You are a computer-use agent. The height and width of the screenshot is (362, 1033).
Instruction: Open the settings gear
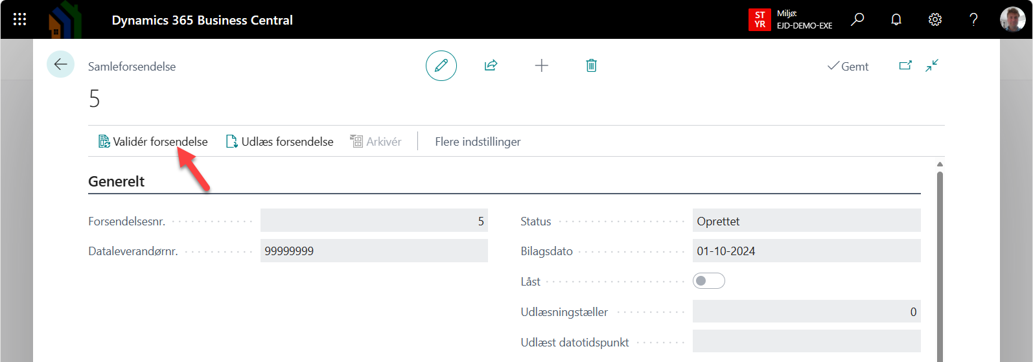pyautogui.click(x=934, y=19)
